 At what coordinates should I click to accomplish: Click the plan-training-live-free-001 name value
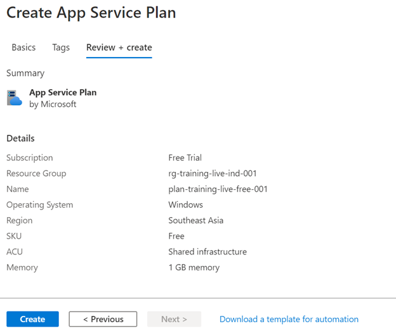click(218, 189)
